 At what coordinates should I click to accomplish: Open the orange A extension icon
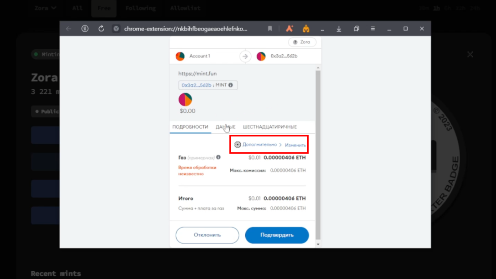tap(289, 29)
